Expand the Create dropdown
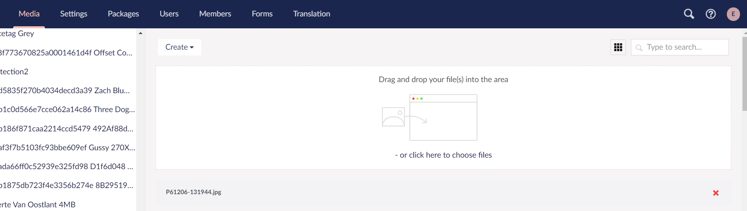The image size is (747, 211). (x=179, y=47)
